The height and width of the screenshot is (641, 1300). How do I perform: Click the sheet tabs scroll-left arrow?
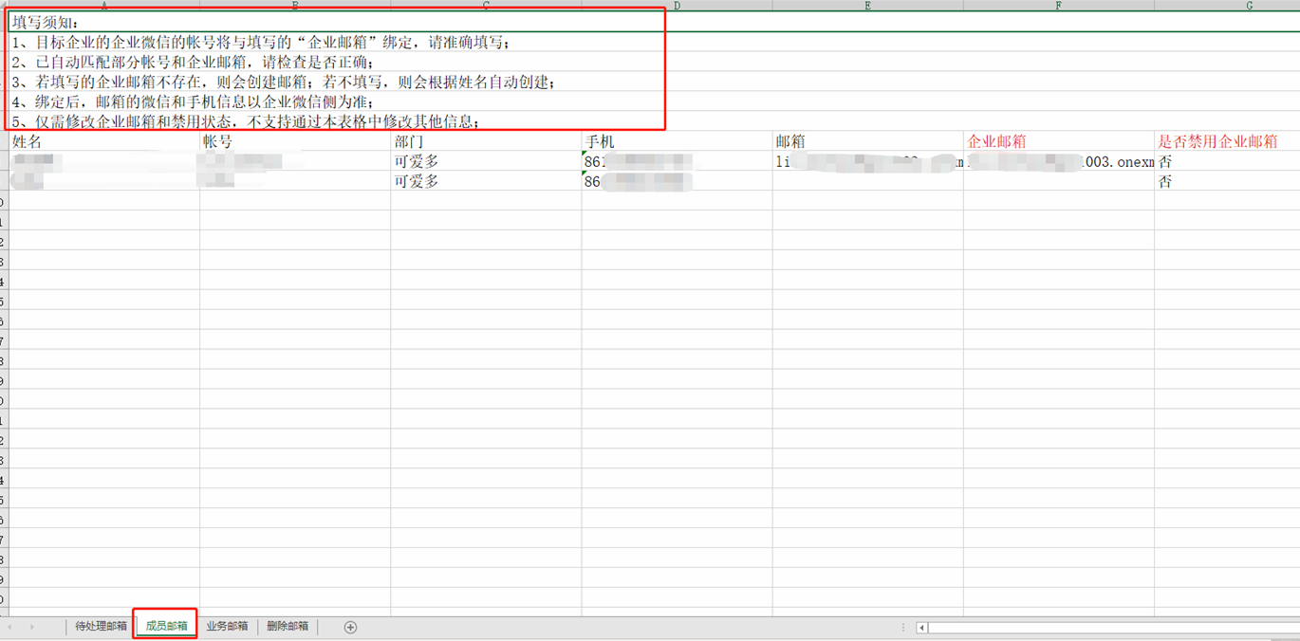pos(11,627)
